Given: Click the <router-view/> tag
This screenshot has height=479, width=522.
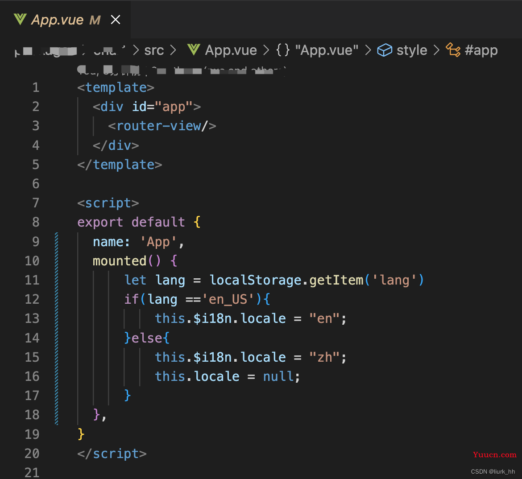Looking at the screenshot, I should click(162, 126).
